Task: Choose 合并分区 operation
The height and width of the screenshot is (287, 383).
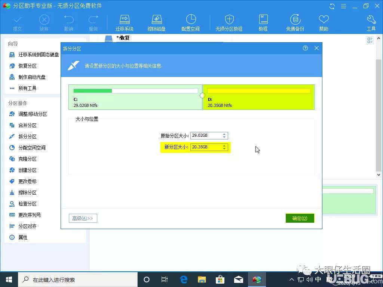Action: tap(23, 126)
